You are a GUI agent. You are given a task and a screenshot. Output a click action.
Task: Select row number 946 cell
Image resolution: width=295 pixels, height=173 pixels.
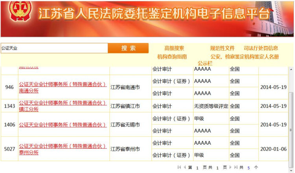point(9,87)
